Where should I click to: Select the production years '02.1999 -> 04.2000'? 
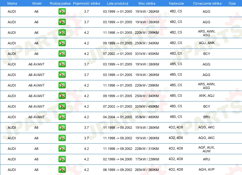[x=118, y=159]
